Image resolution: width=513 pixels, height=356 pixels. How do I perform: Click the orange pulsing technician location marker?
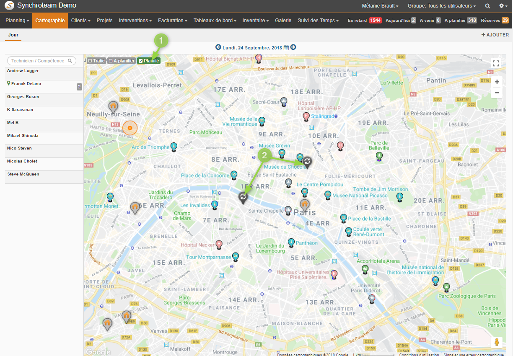pyautogui.click(x=130, y=128)
